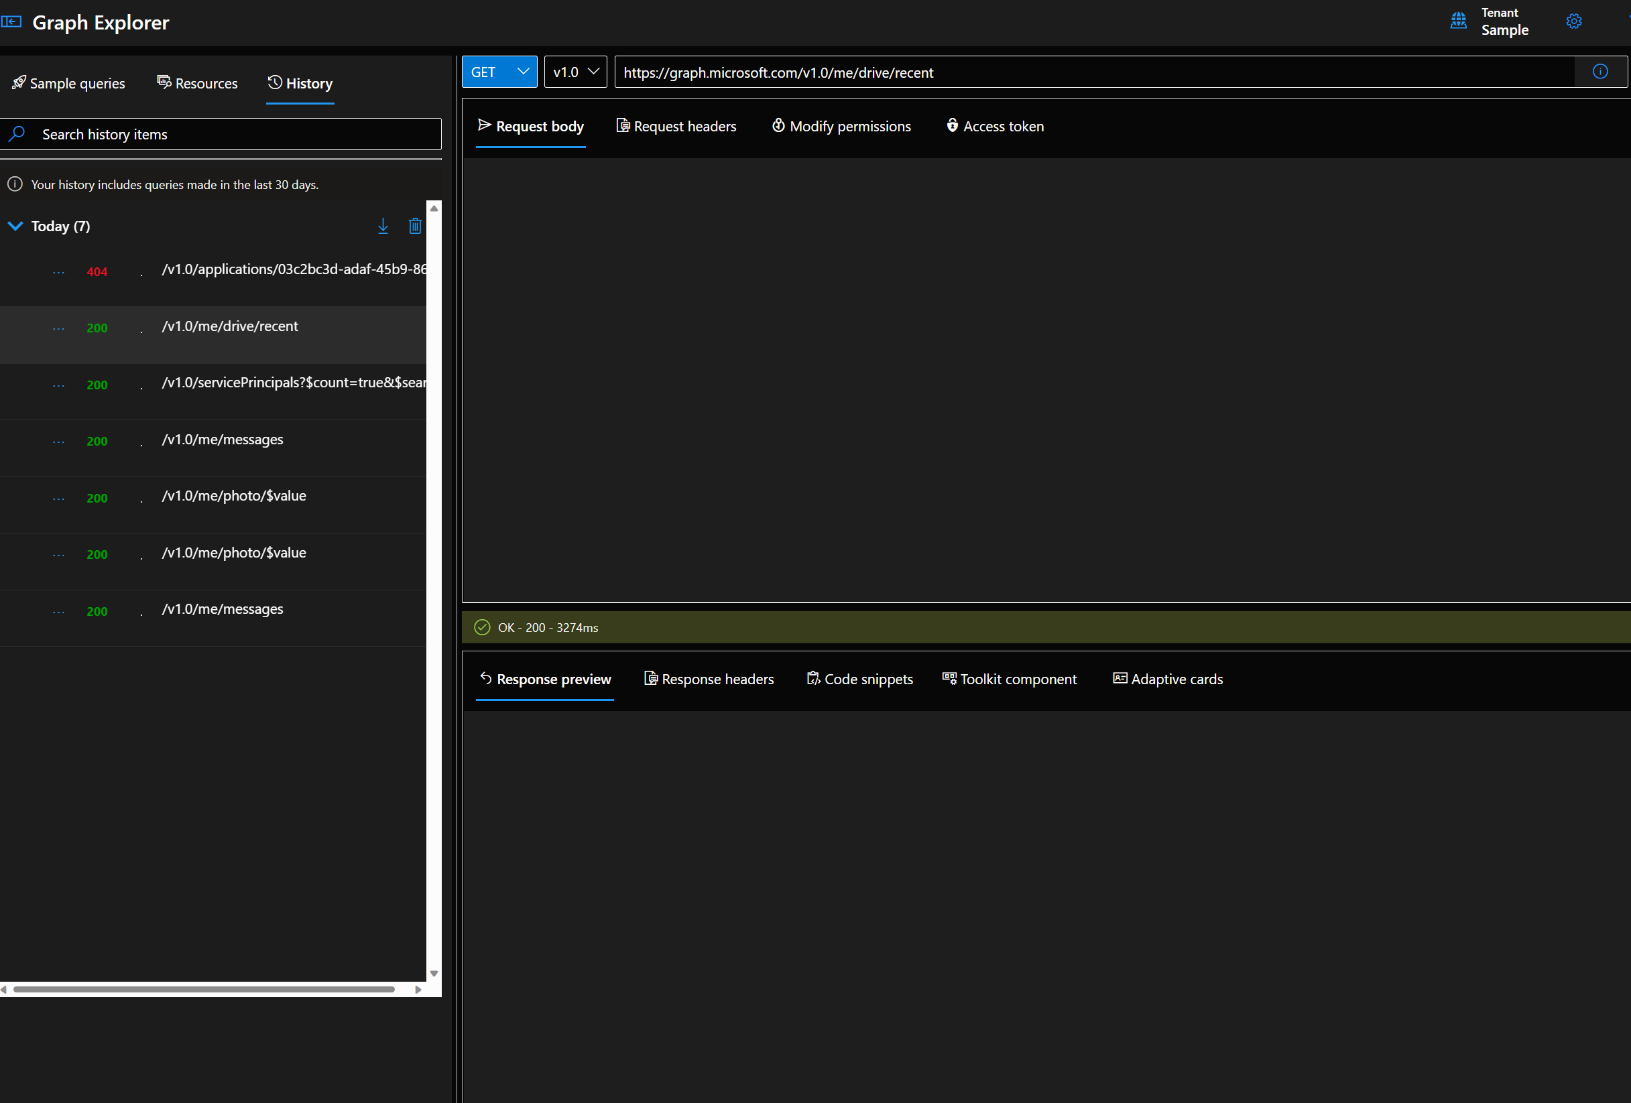
Task: Open the Adaptive cards view
Action: (x=1167, y=679)
